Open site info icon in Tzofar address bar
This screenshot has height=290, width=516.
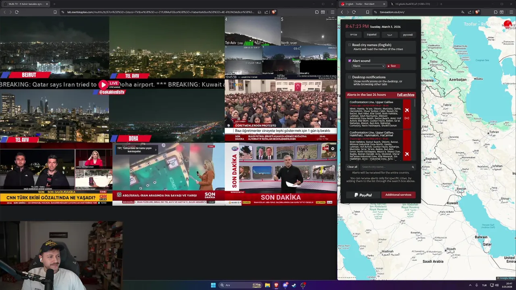click(375, 12)
